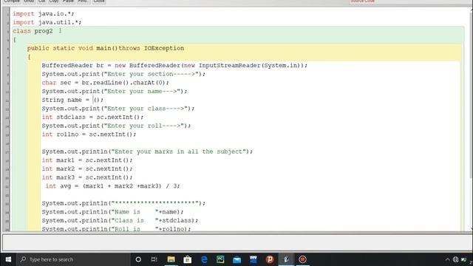The width and height of the screenshot is (473, 266).
Task: Open the Mail app from taskbar
Action: [236, 259]
